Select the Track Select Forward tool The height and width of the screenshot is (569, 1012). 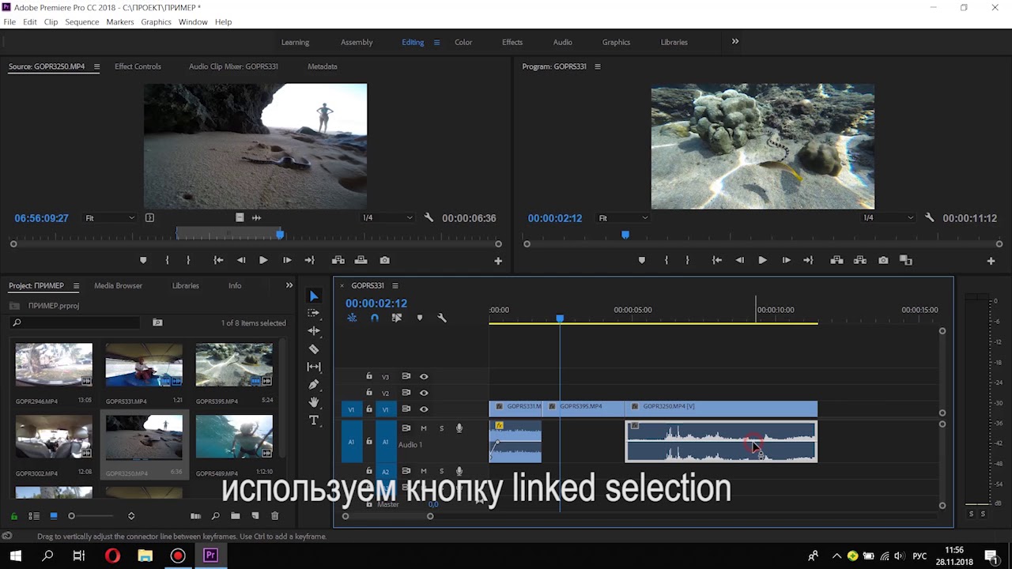pyautogui.click(x=314, y=314)
